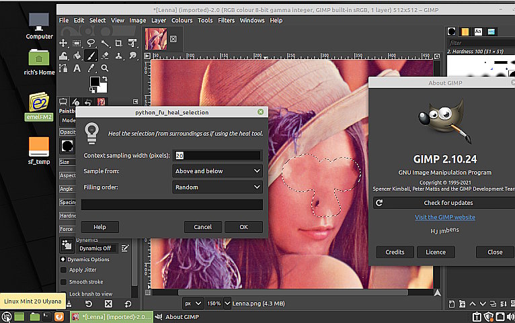Select the Clone stamp tool
Viewport: 515px width, 323px height.
[118, 56]
